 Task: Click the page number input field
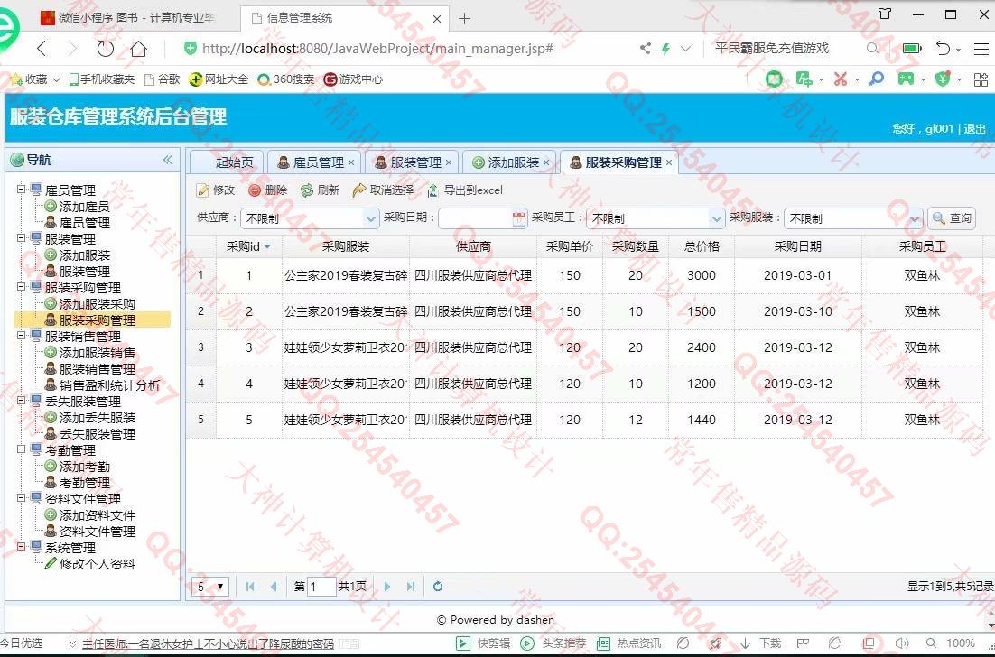tap(321, 587)
